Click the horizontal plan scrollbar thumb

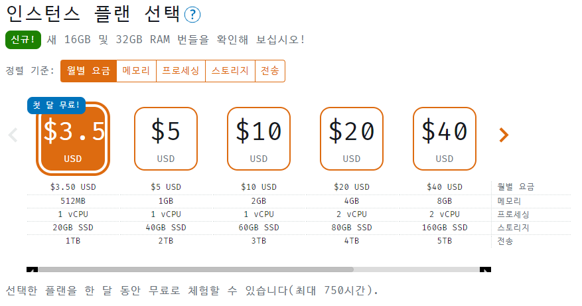pyautogui.click(x=196, y=269)
